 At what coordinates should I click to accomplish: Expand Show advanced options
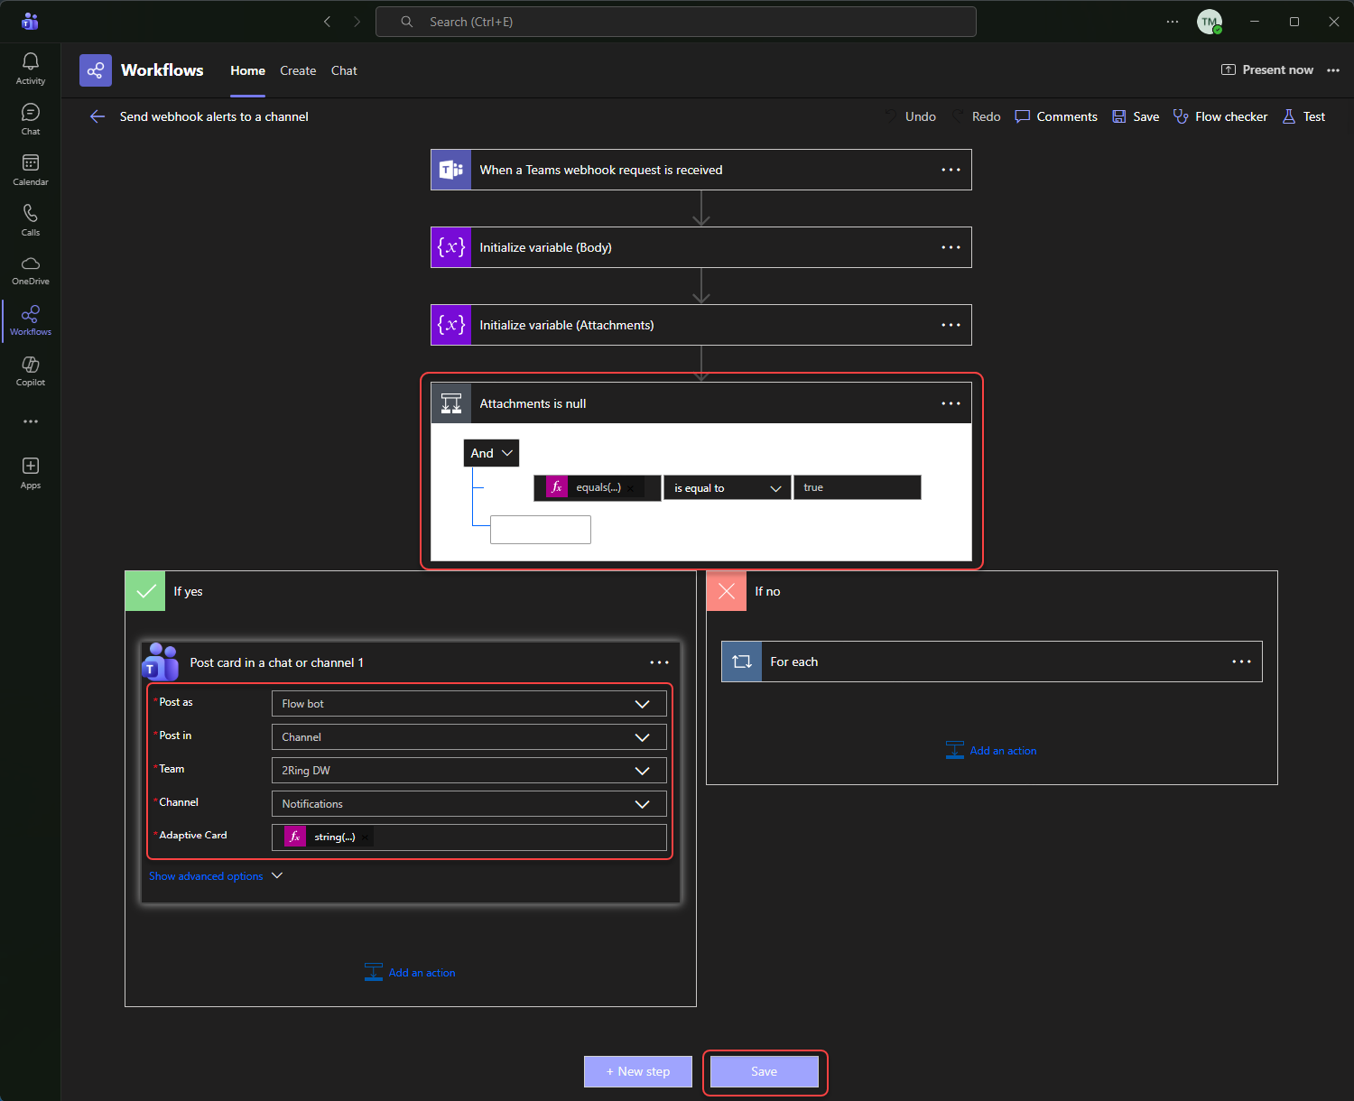coord(216,876)
